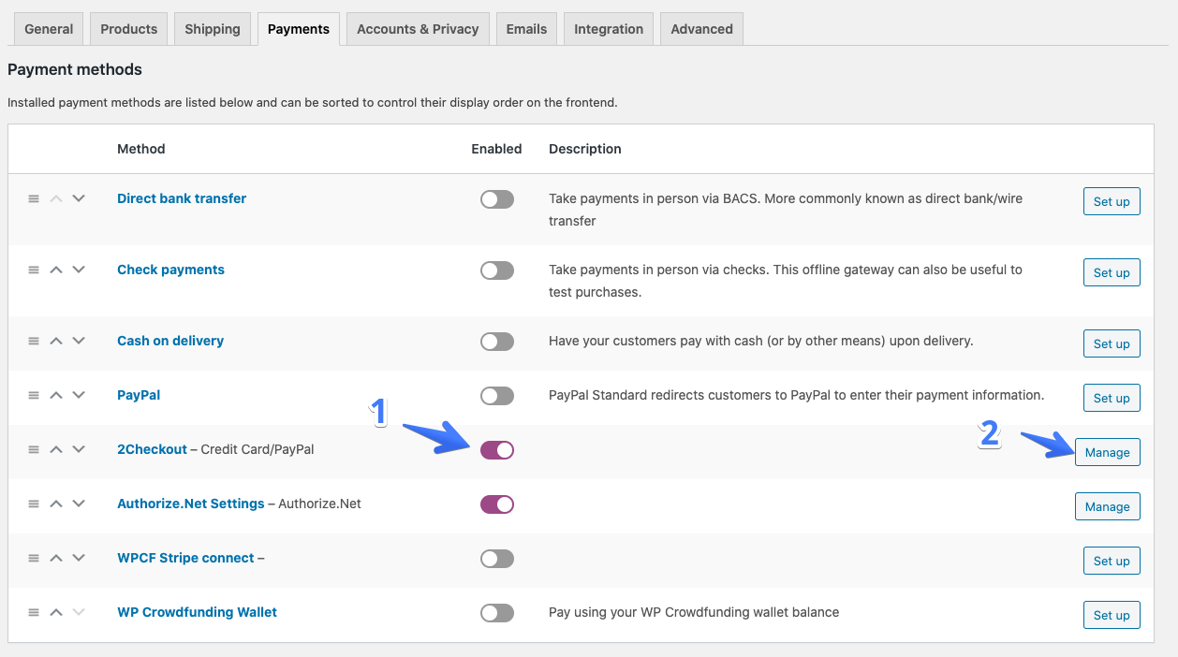Switch to the Shipping tab
1178x657 pixels.
(213, 29)
